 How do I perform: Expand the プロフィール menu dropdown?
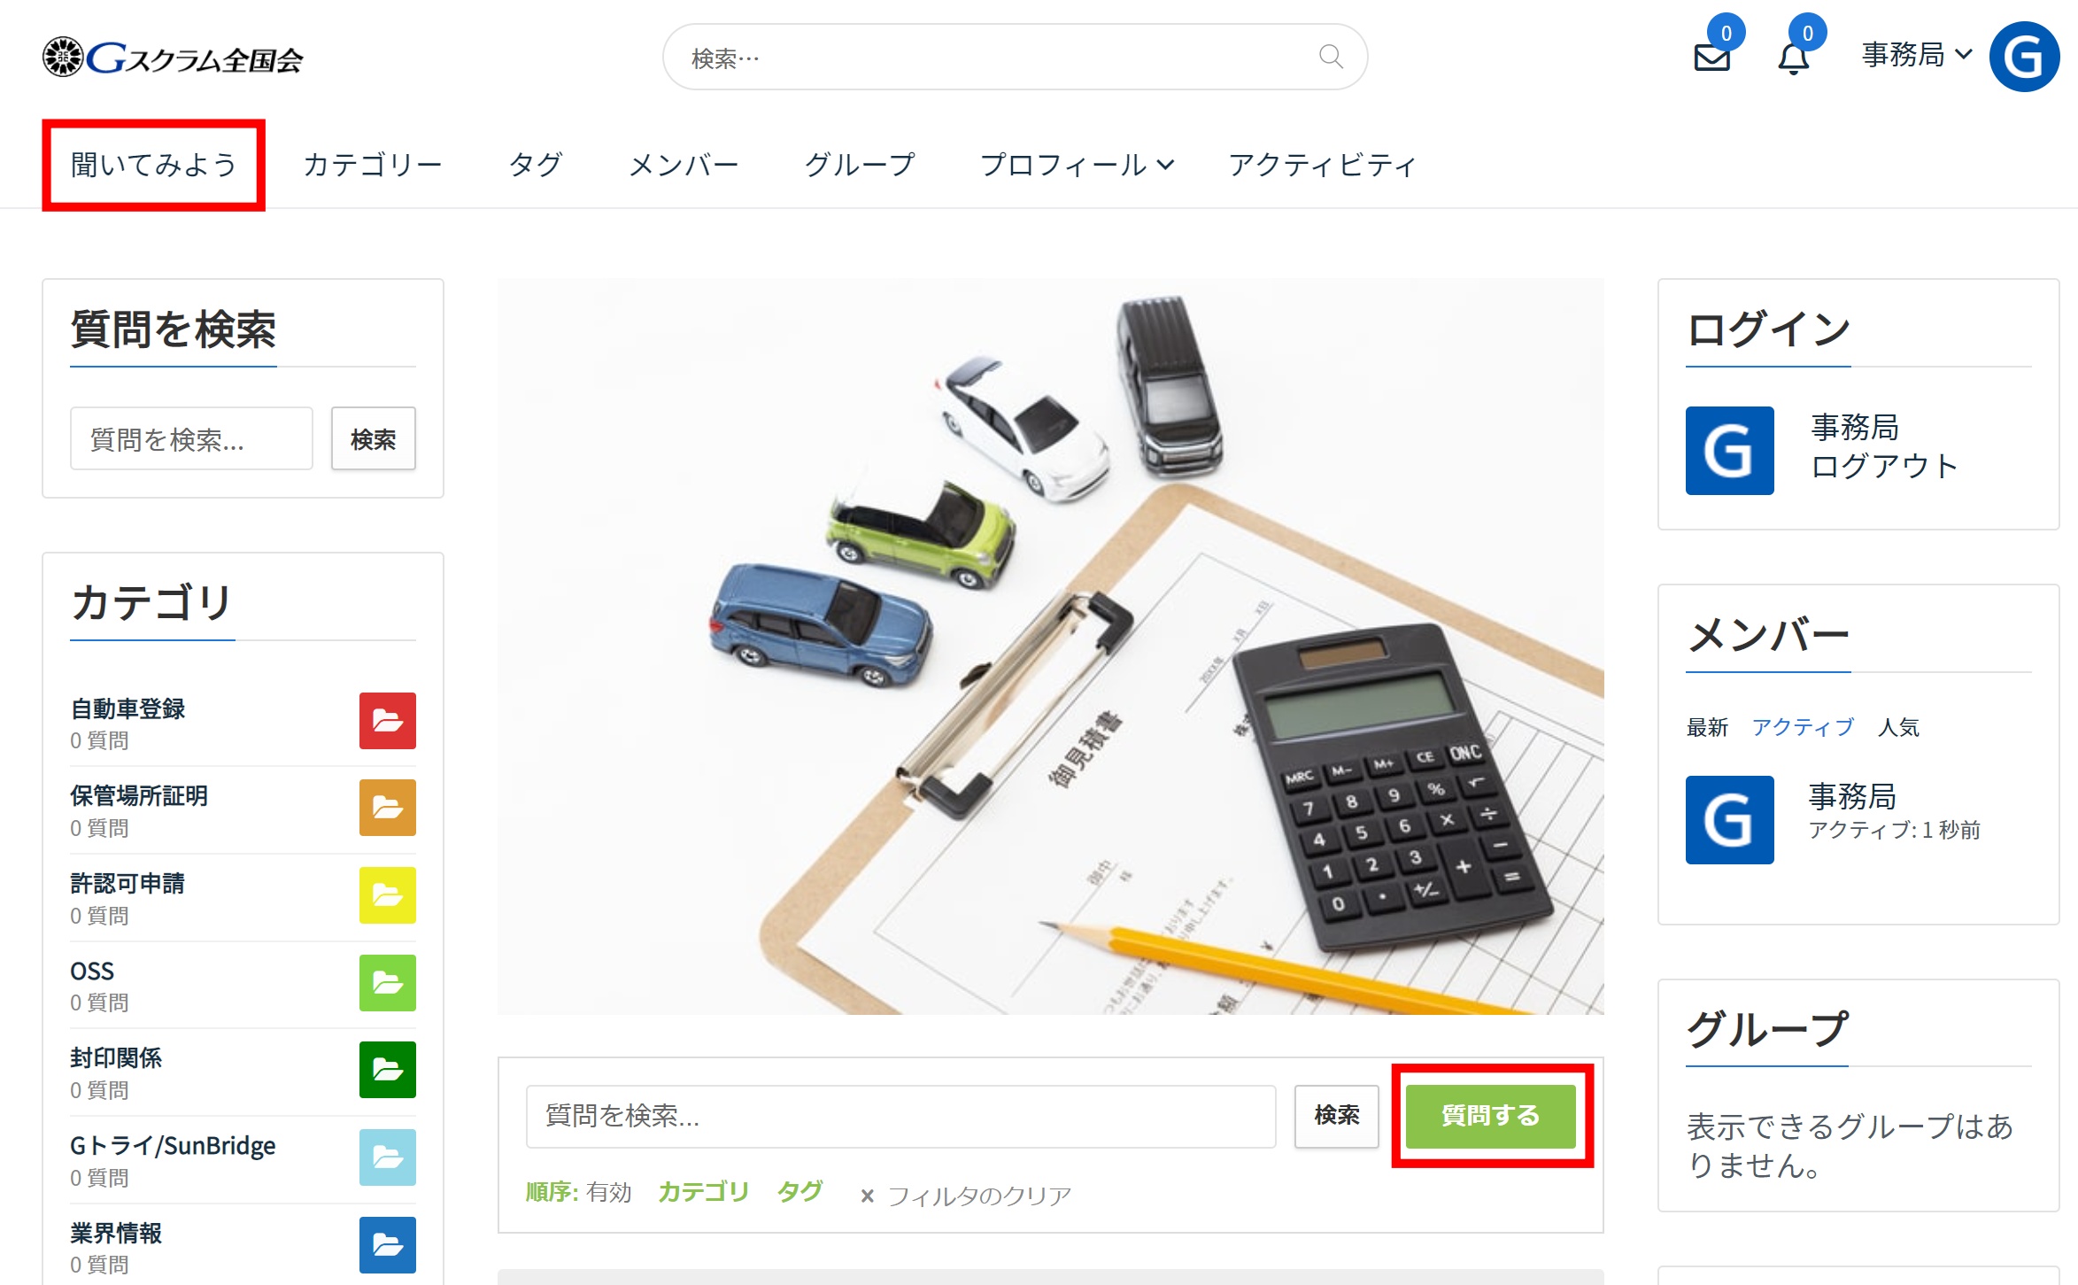(1077, 165)
